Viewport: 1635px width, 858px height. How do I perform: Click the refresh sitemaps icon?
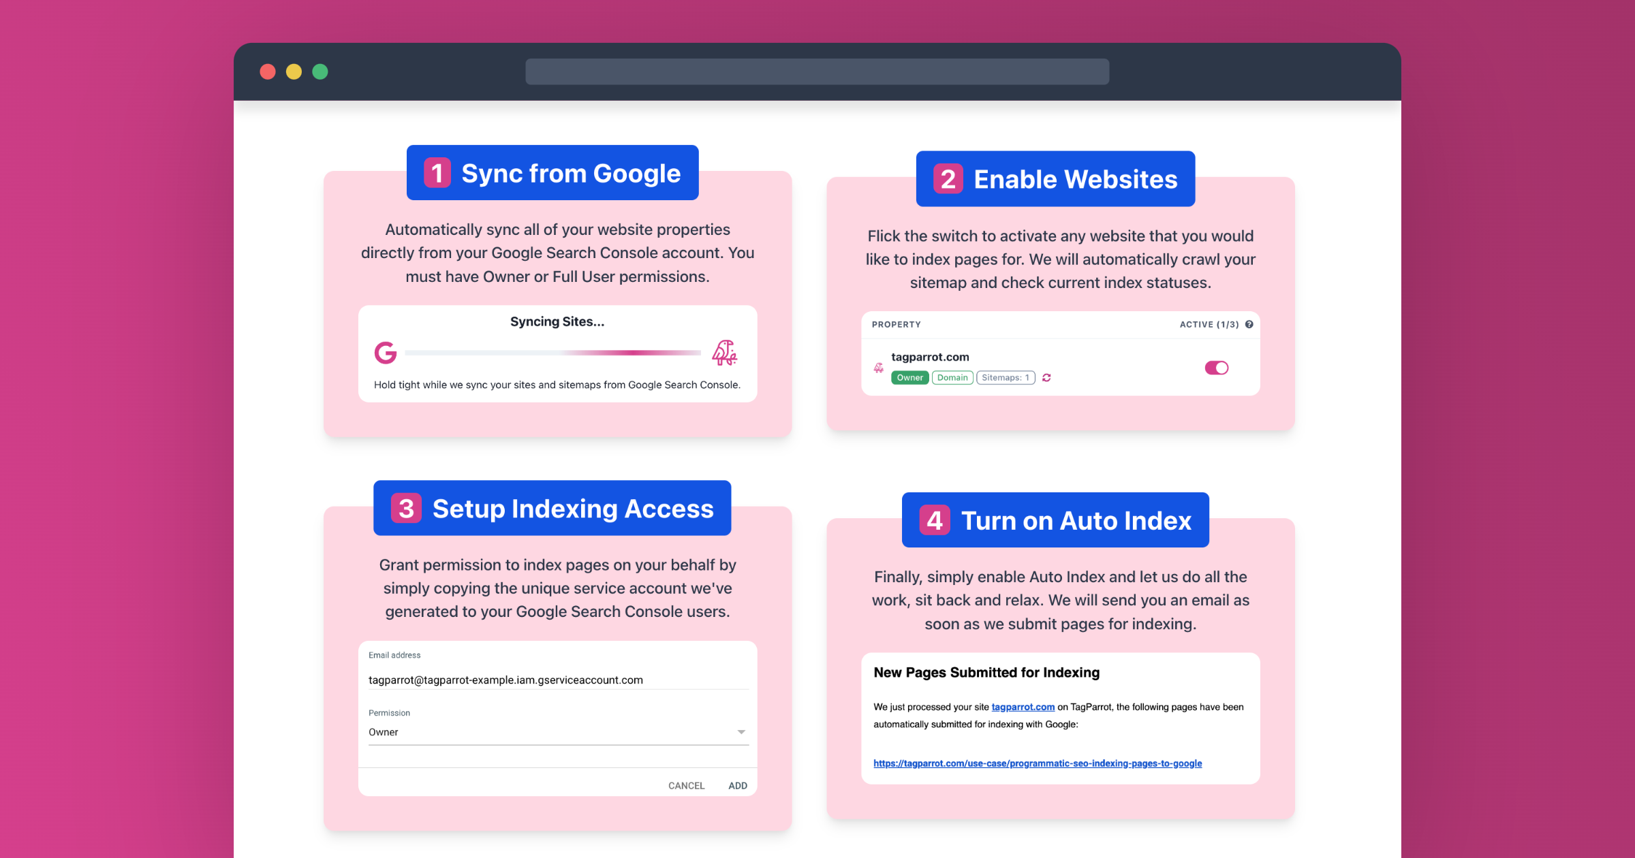(1046, 378)
